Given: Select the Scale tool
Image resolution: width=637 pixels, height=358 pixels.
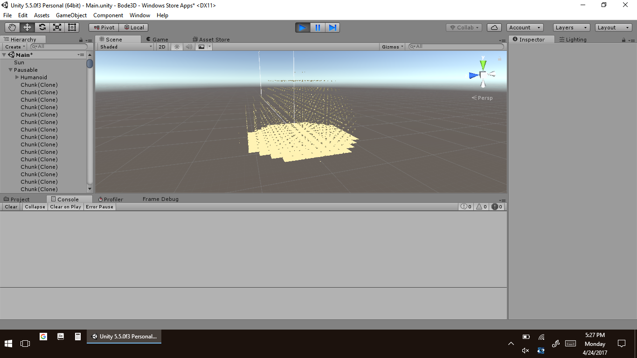Looking at the screenshot, I should coord(57,28).
